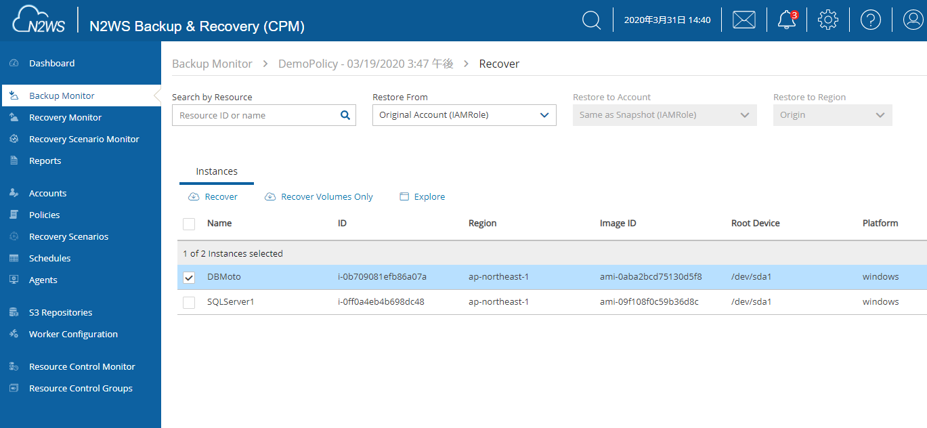This screenshot has height=428, width=927.
Task: Click instance ID i-0b709081efb86a07a
Action: (382, 276)
